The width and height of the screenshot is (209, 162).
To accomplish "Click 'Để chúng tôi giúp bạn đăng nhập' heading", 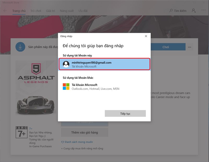I will (x=93, y=46).
